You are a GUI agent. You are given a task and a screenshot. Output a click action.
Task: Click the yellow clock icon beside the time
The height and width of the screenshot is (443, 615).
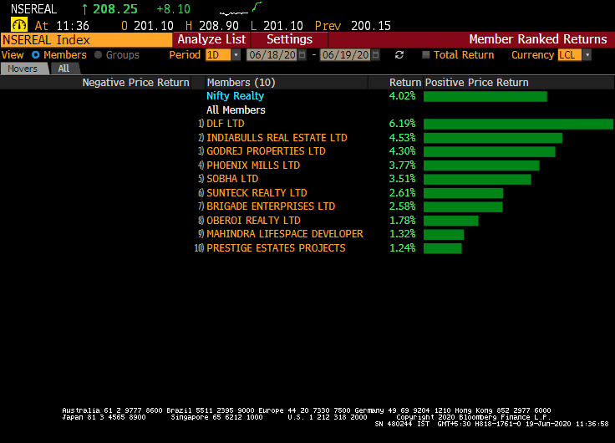[x=18, y=25]
